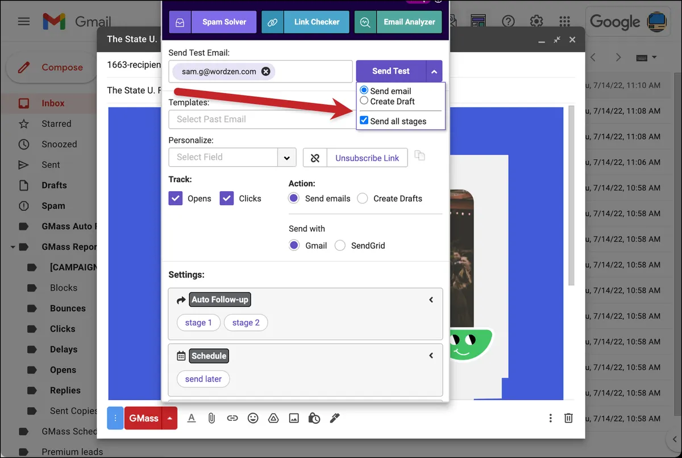Open the GMass dashboard icon in header
Screen dimensions: 682x458
479,22
